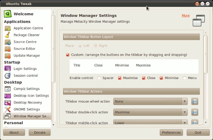Click the Compiz Settings wrench icon
Image resolution: width=213 pixels, height=140 pixels.
click(8, 89)
